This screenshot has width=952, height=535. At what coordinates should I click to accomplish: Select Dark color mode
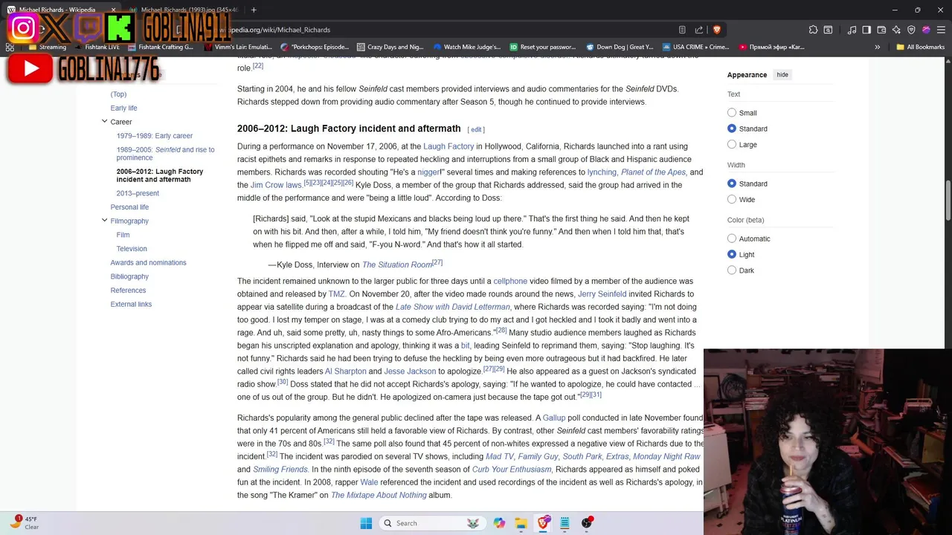pyautogui.click(x=732, y=270)
